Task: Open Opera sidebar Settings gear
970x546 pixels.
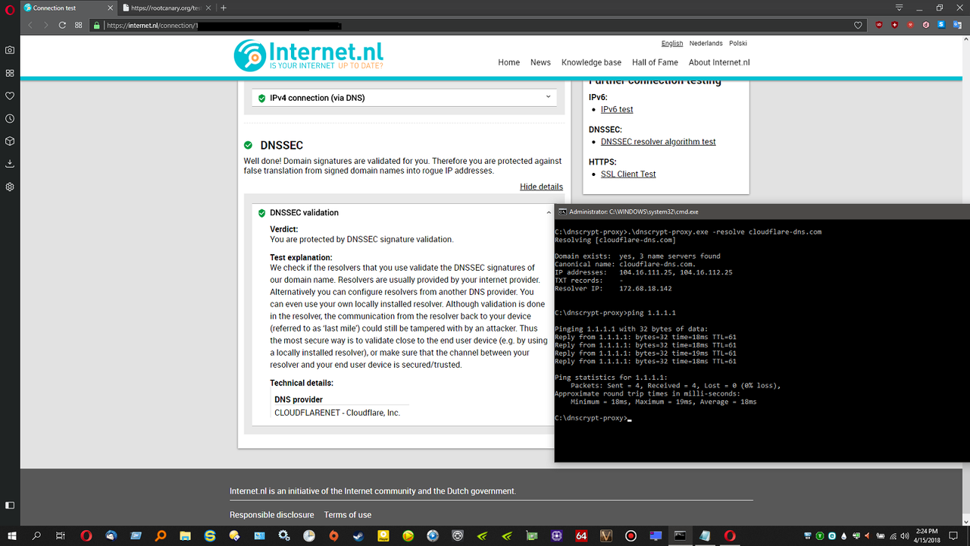Action: 9,187
